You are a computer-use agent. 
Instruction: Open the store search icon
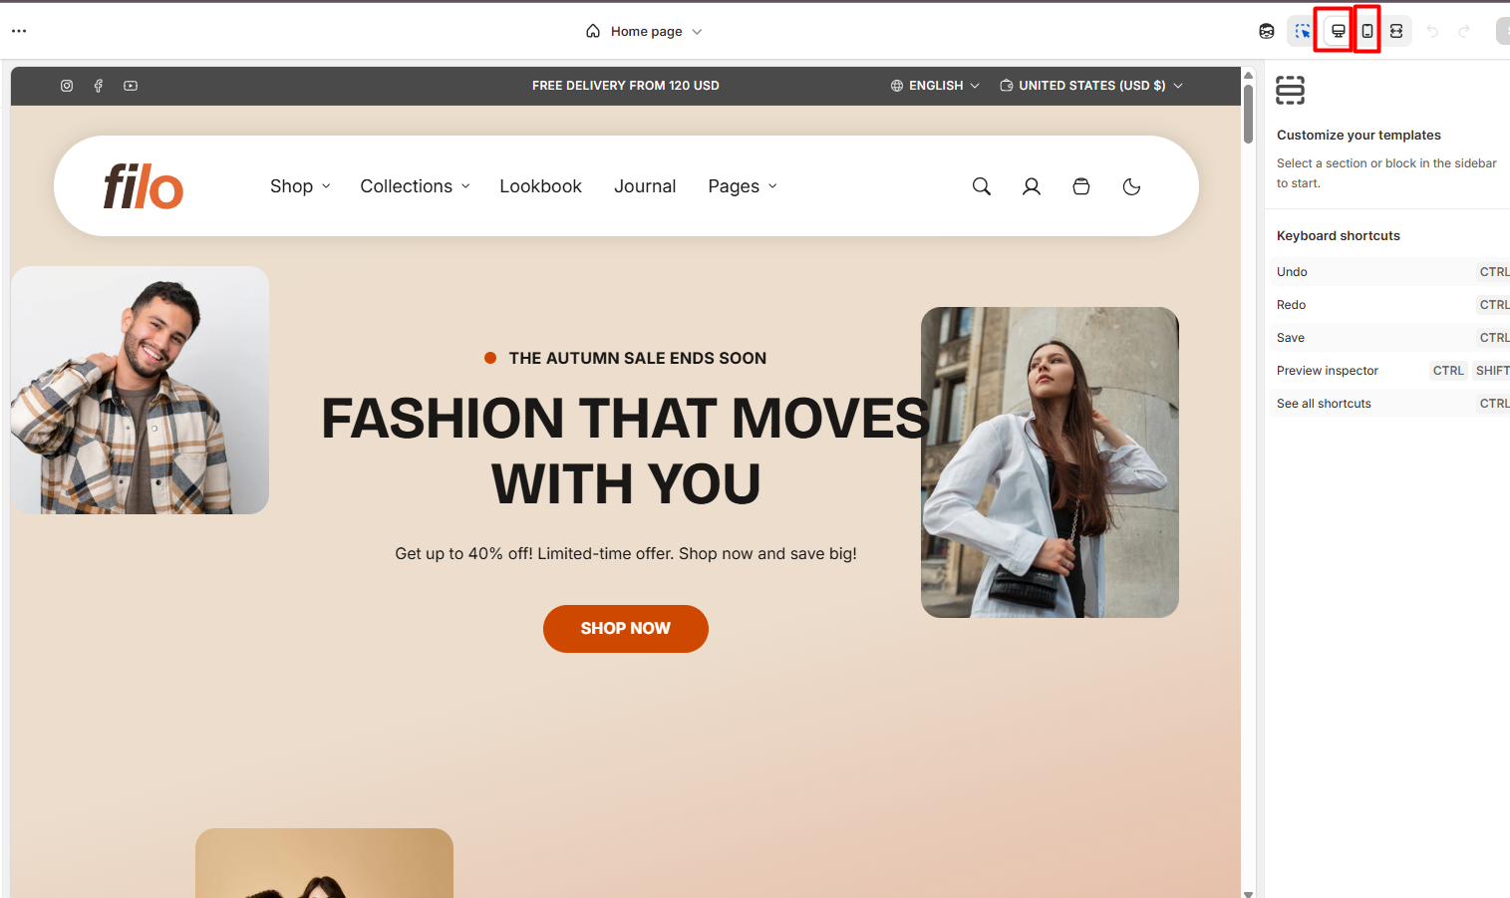pos(982,186)
